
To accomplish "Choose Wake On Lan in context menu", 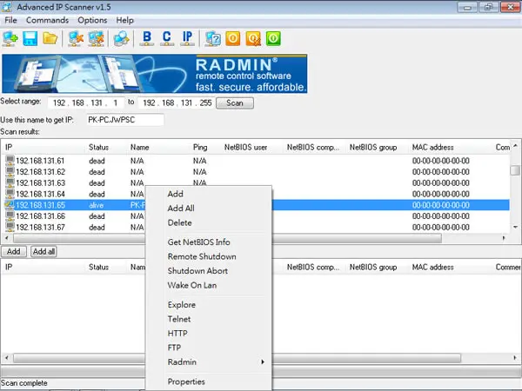I will (192, 285).
